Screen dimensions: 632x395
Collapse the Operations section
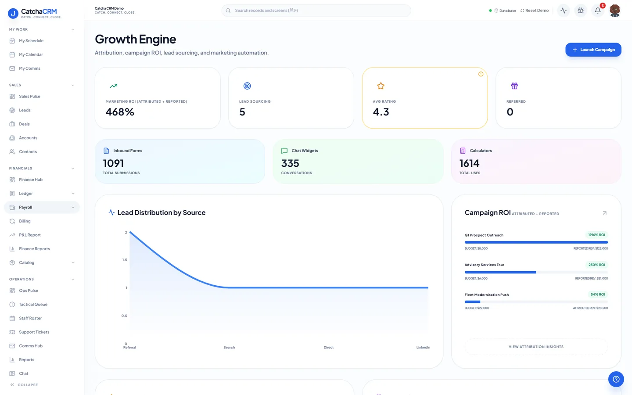[x=72, y=280]
